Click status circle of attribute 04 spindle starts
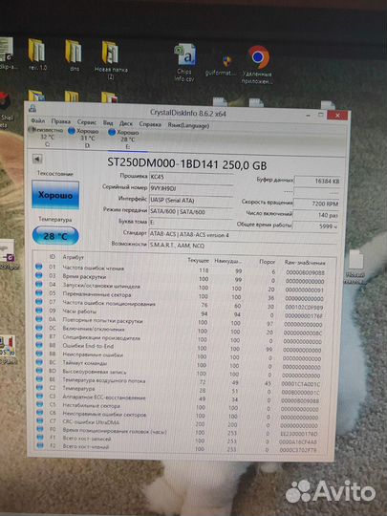The height and width of the screenshot is (516, 387). click(39, 284)
